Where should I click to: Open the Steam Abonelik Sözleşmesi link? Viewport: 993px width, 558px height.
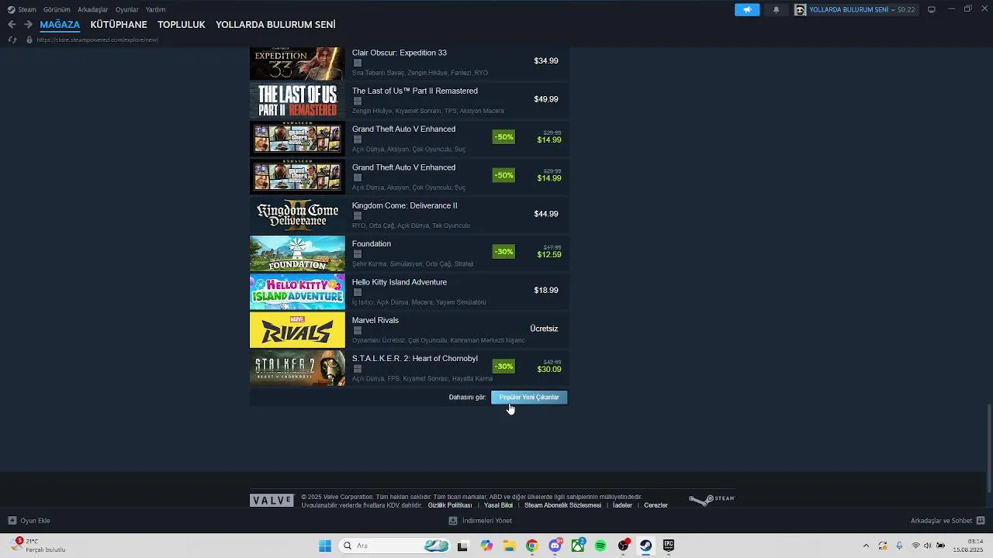click(562, 505)
